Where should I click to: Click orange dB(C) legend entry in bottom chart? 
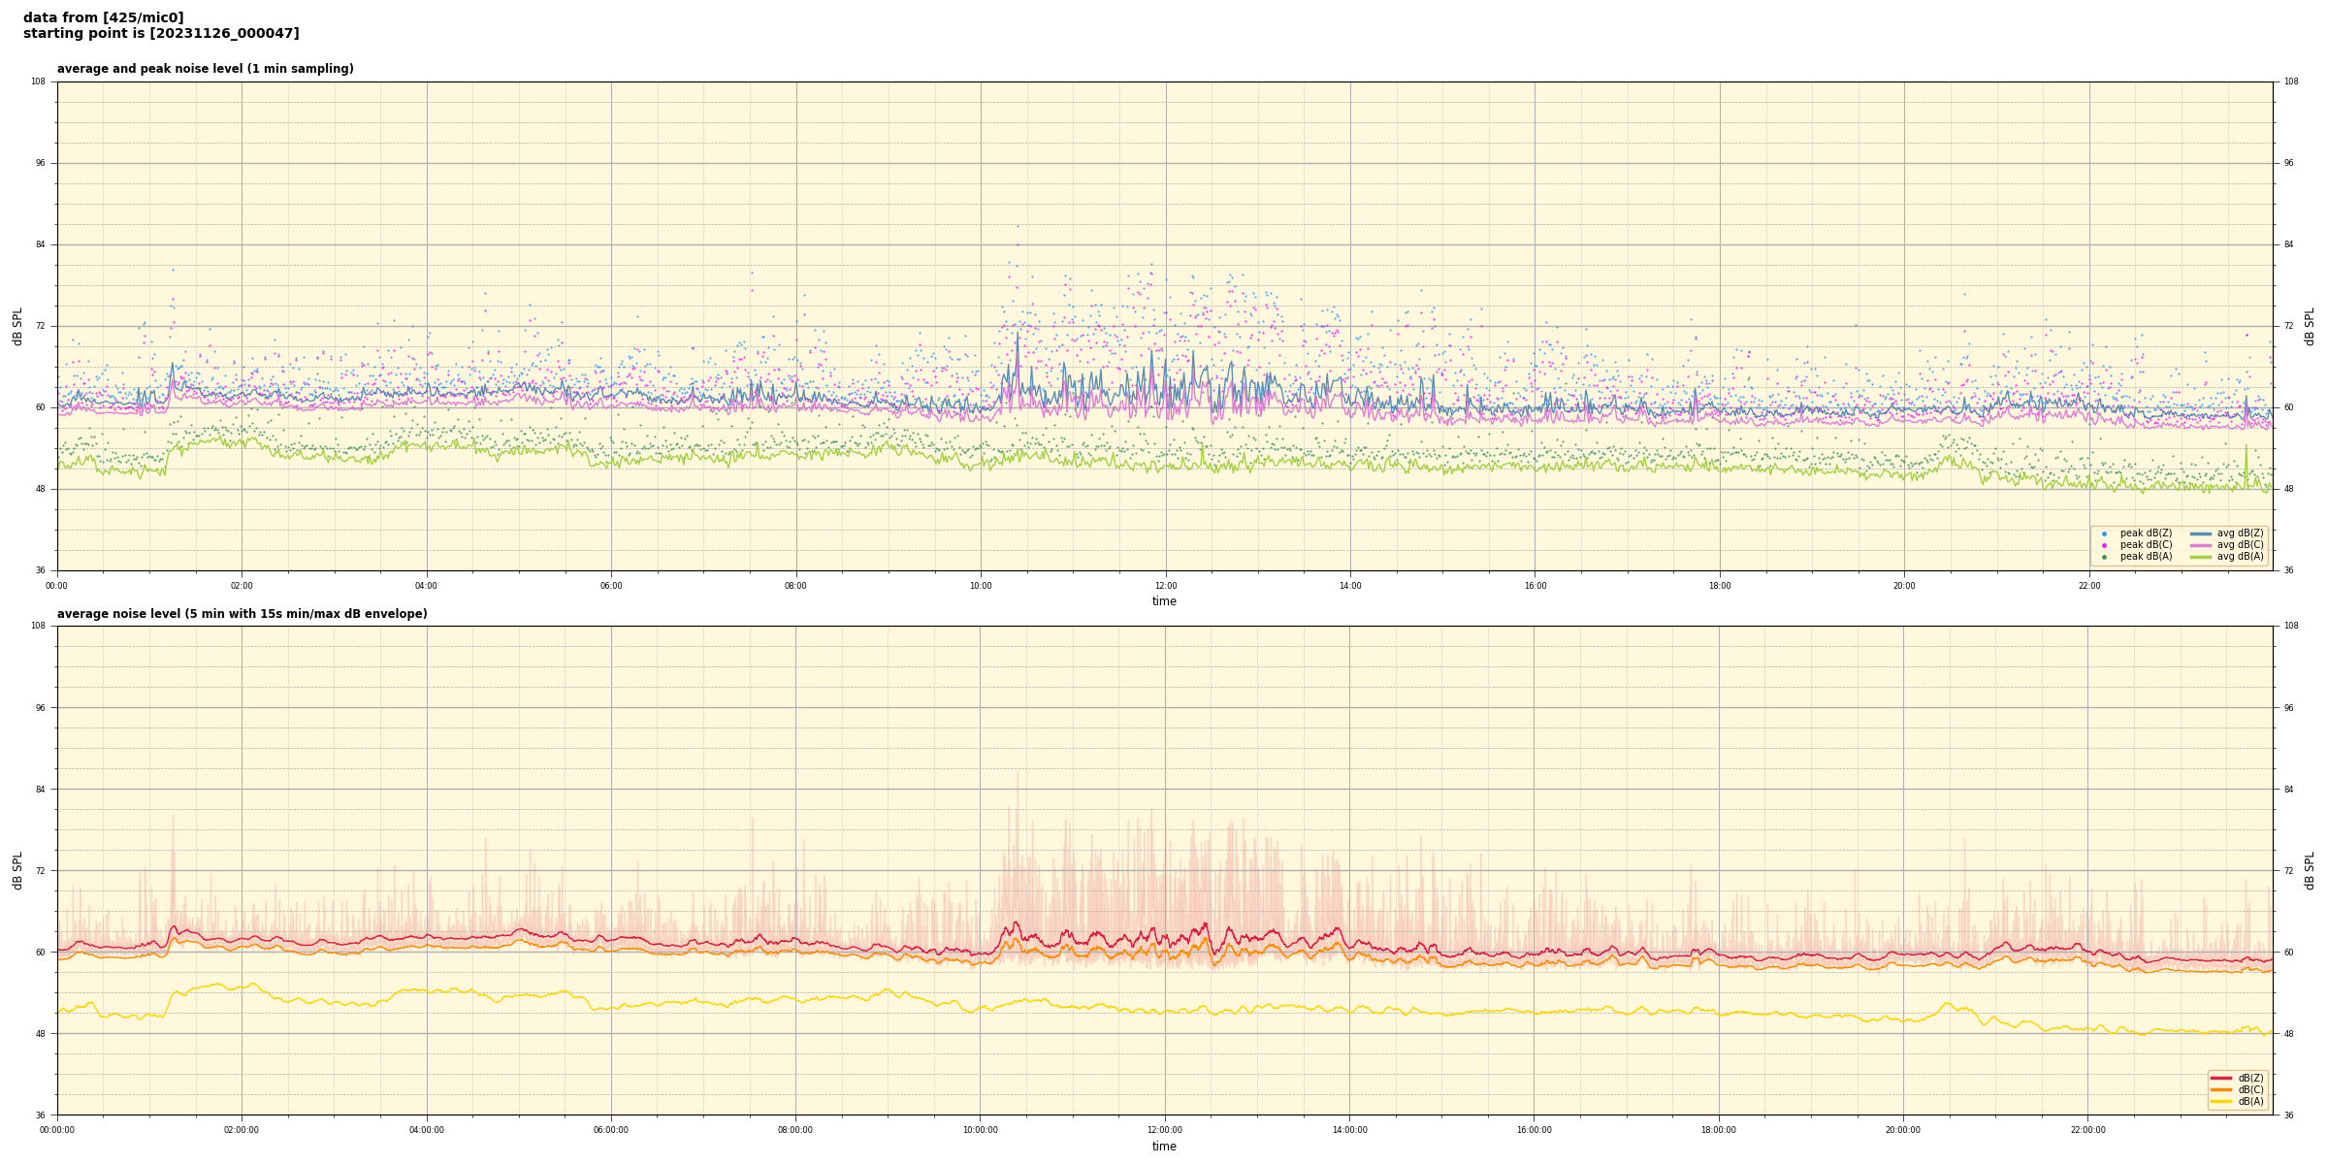[2249, 1089]
